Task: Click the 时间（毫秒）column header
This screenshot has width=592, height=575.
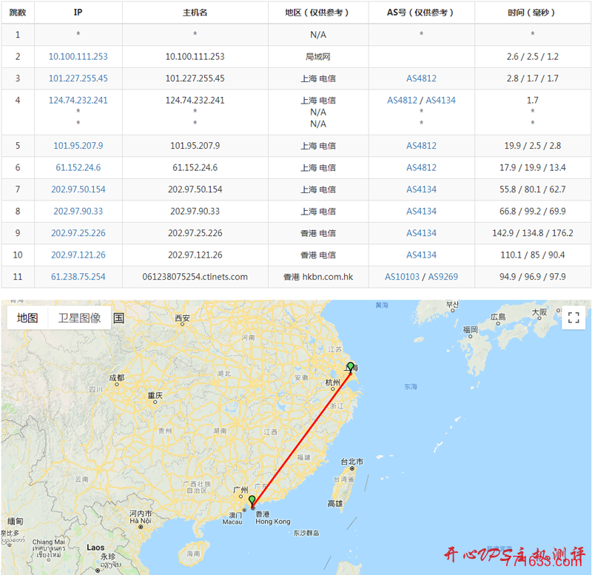Action: [x=532, y=13]
